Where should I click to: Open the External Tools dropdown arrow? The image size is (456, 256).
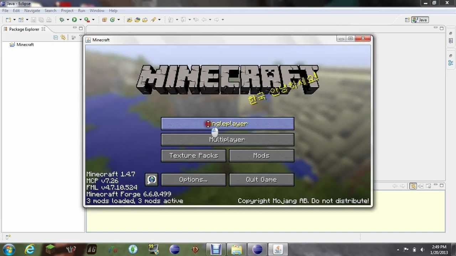(93, 20)
